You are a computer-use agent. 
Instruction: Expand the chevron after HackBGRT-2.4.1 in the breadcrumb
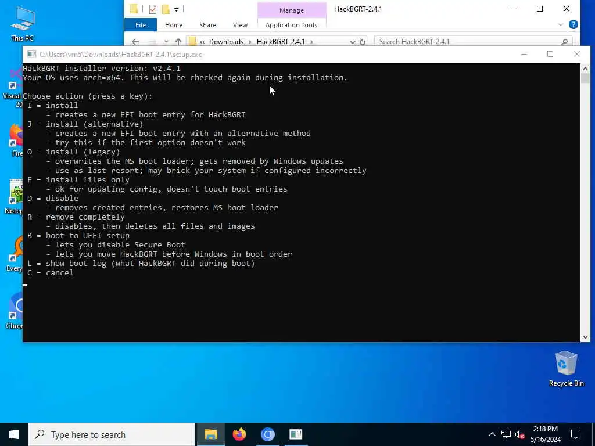click(x=311, y=42)
